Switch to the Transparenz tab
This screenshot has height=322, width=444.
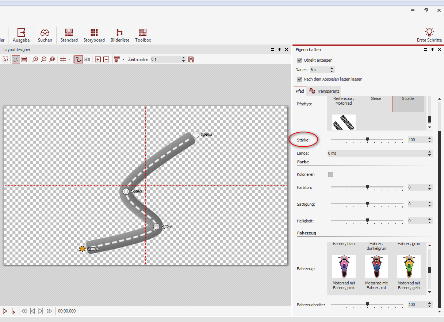324,91
